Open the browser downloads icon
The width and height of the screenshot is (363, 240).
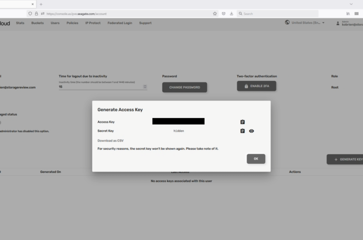tap(231, 13)
